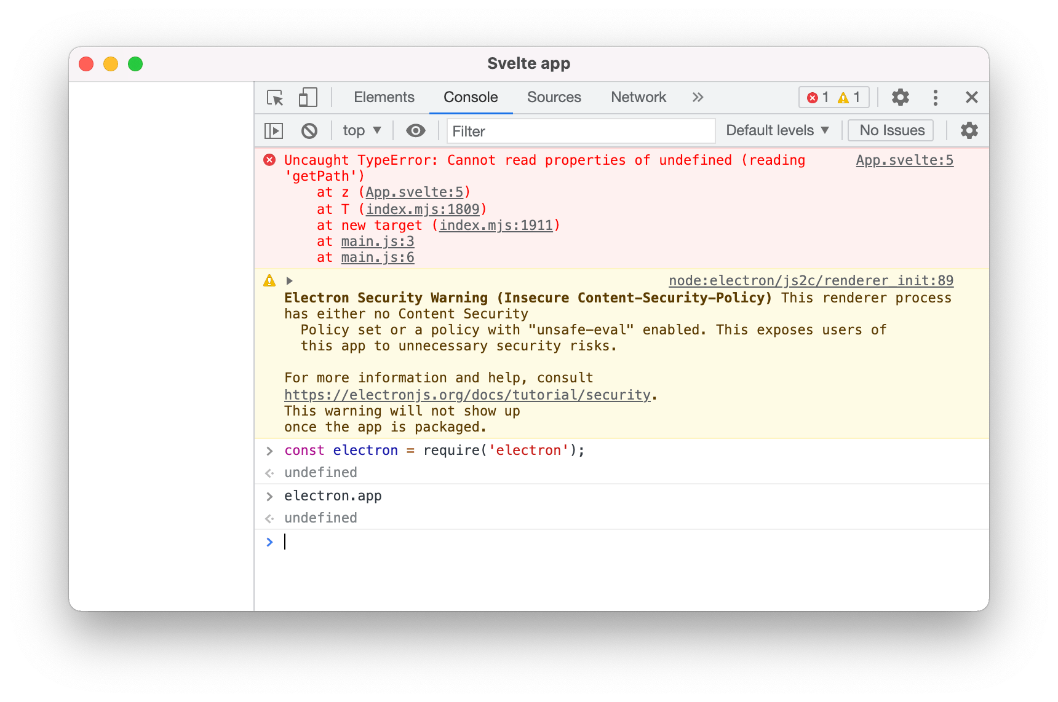This screenshot has height=702, width=1058.
Task: Open the index.mjs:1911 stack trace link
Action: coord(496,225)
